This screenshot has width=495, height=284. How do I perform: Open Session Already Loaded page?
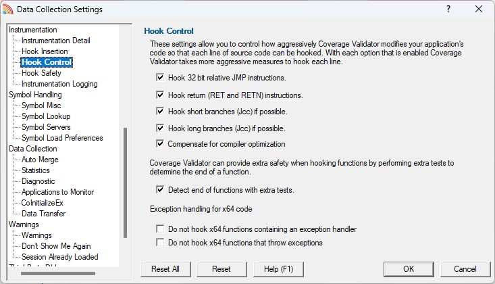[60, 257]
